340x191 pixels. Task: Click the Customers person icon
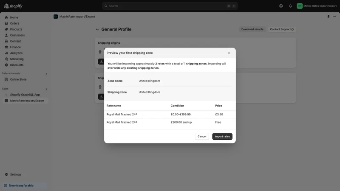[6, 35]
